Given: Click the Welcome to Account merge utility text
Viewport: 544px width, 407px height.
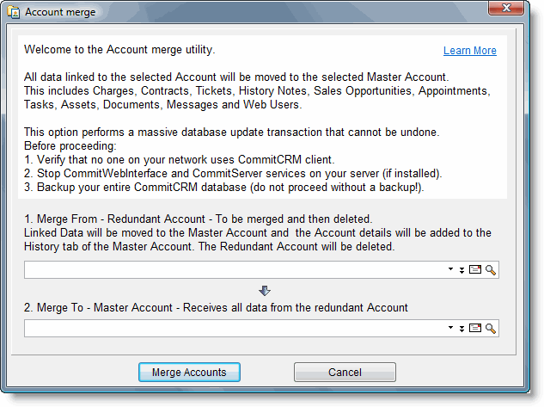Looking at the screenshot, I should click(119, 49).
